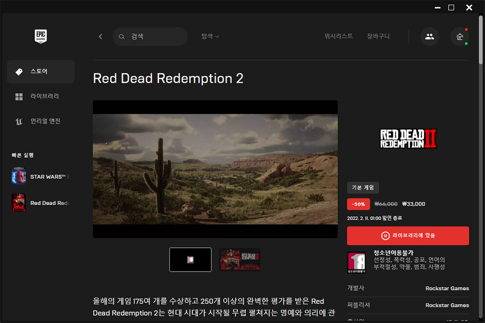Viewport: 485px width, 323px height.
Task: Select 스토어 in sidebar
Action: point(41,71)
